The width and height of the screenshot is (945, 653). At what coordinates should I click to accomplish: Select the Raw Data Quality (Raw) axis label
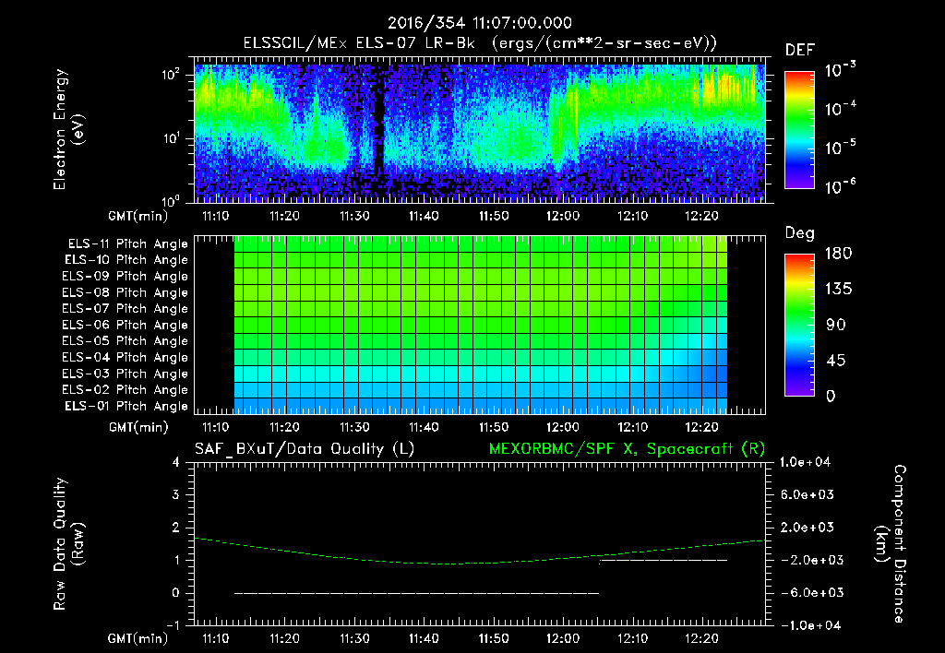point(69,544)
